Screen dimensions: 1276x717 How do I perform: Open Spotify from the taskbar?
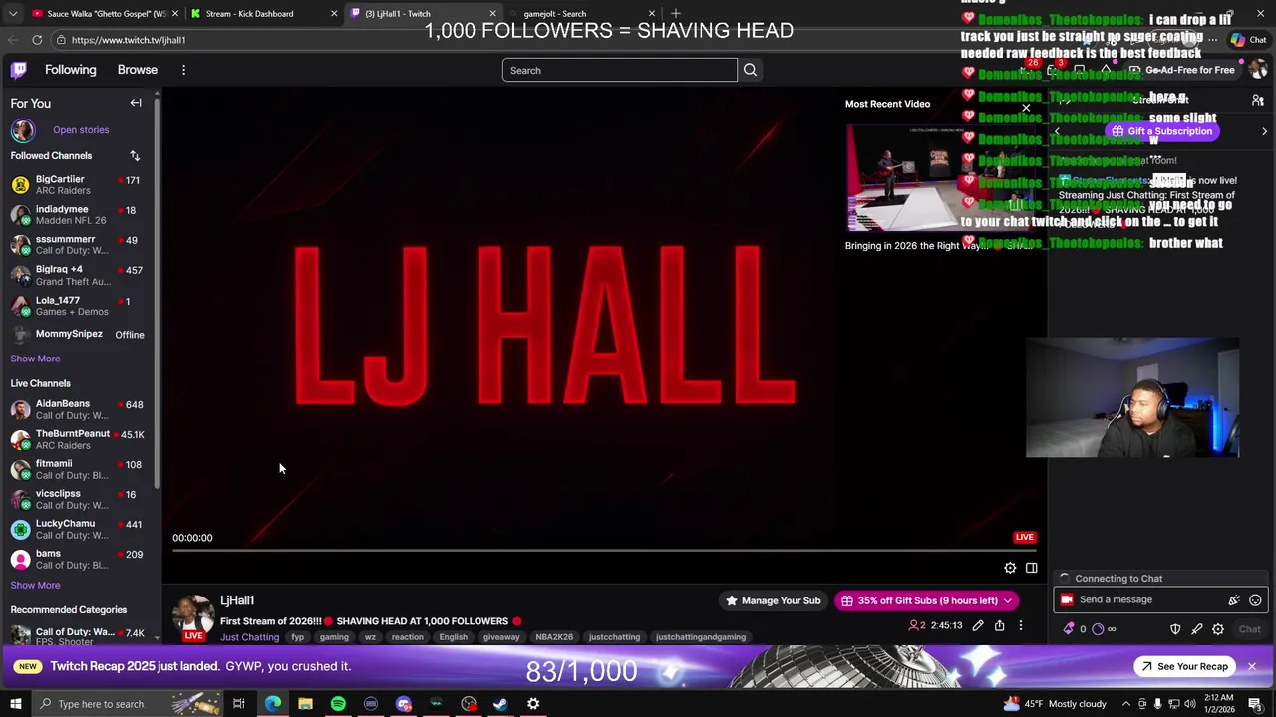pos(338,704)
